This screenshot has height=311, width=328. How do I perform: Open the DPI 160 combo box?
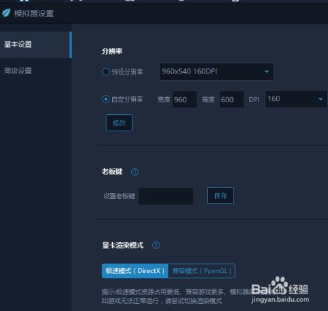click(x=296, y=99)
